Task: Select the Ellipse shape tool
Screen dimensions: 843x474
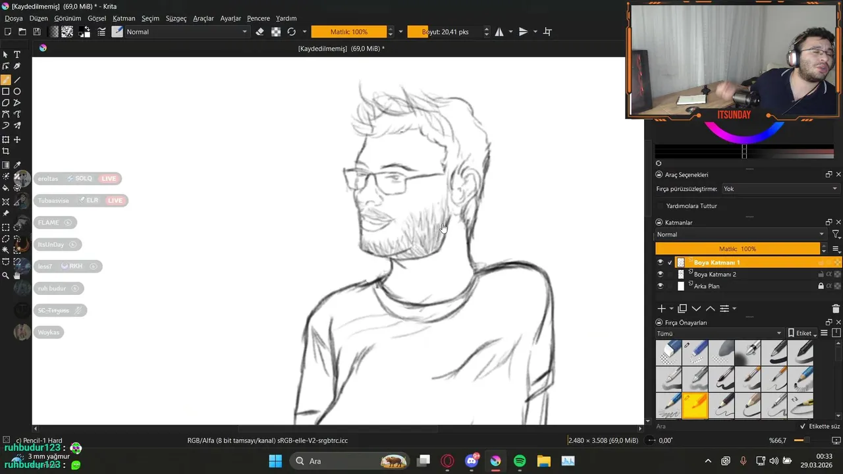Action: [17, 92]
